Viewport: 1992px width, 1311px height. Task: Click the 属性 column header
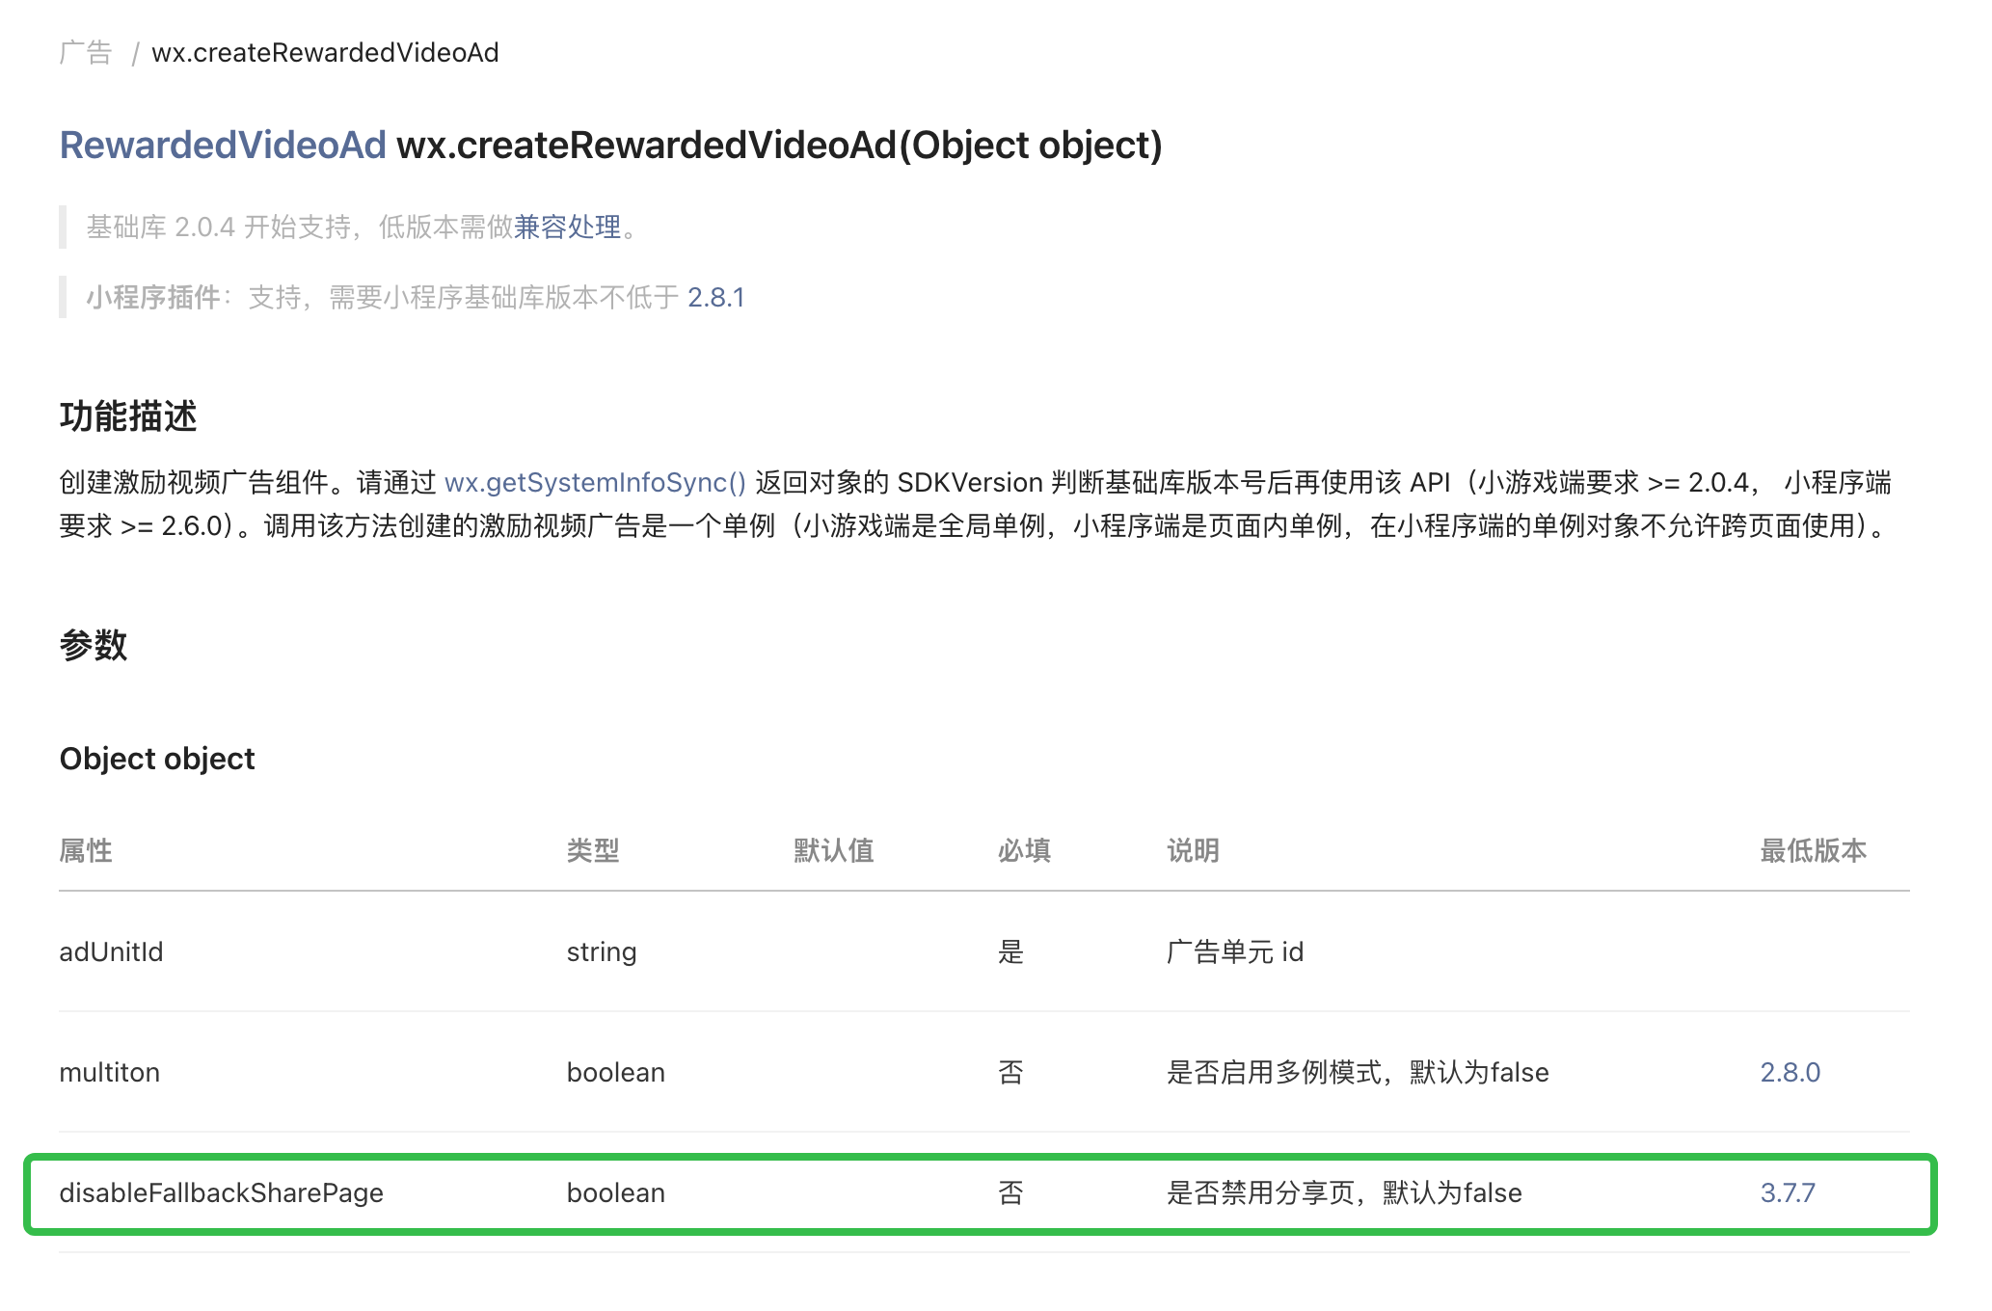click(x=86, y=850)
